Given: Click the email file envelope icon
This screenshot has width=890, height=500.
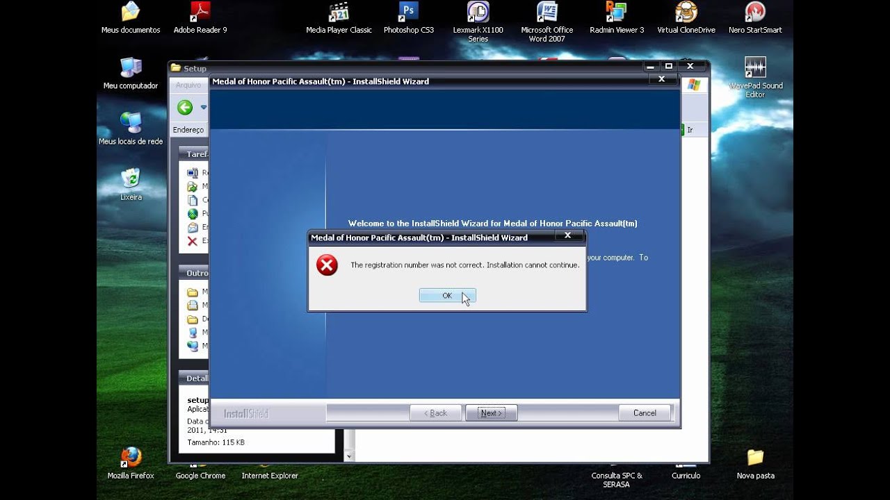Looking at the screenshot, I should tap(193, 227).
